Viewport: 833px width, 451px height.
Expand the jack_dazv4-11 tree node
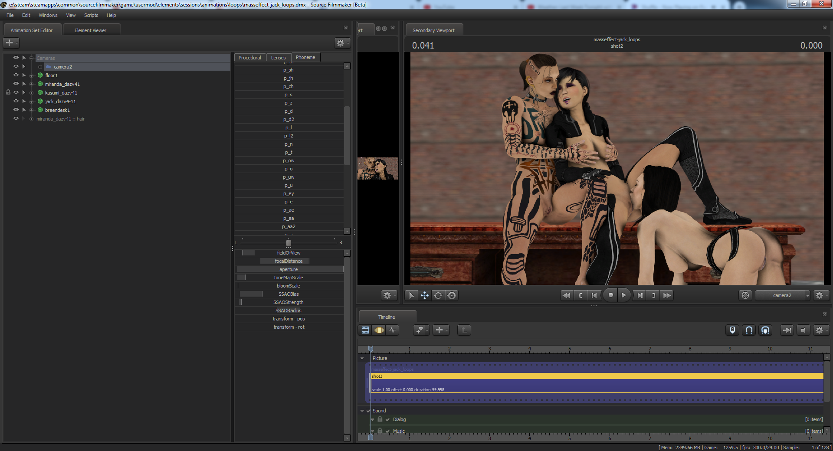click(x=32, y=101)
